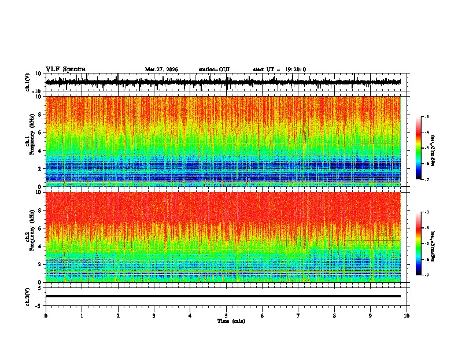Click the "-3" label atop ch.1 color bar
The width and height of the screenshot is (458, 354).
point(427,116)
